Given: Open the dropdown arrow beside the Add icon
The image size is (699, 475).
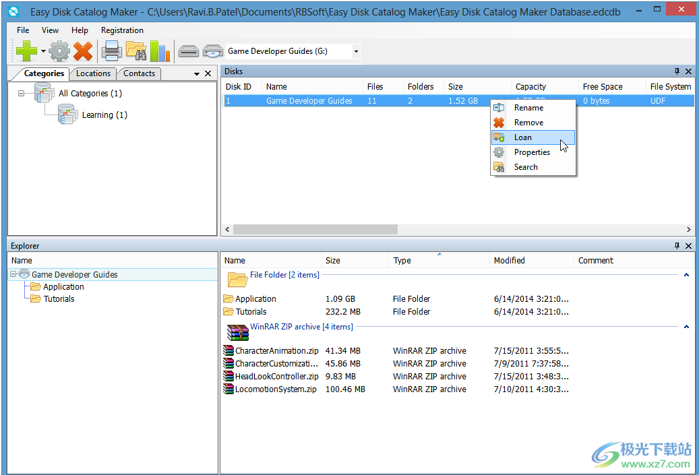Looking at the screenshot, I should pos(43,51).
